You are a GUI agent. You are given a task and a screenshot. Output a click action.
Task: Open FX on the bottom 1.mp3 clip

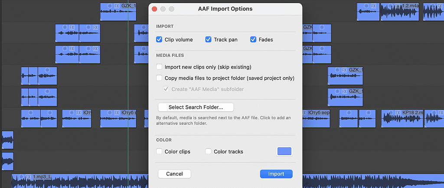(28, 177)
